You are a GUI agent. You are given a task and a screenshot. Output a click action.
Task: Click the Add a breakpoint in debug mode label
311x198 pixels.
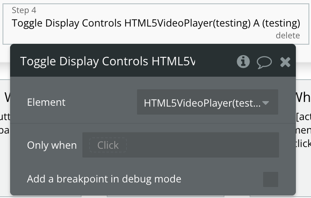pyautogui.click(x=104, y=179)
